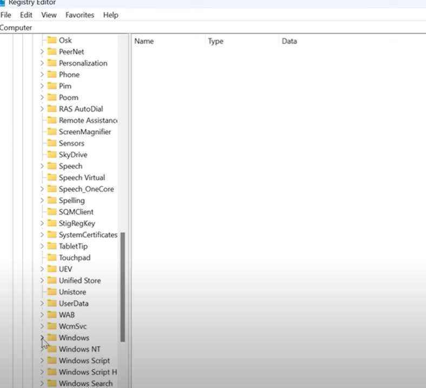Viewport: 426px width, 388px height.
Task: Select the ScreenMagnifier key label
Action: pyautogui.click(x=85, y=132)
